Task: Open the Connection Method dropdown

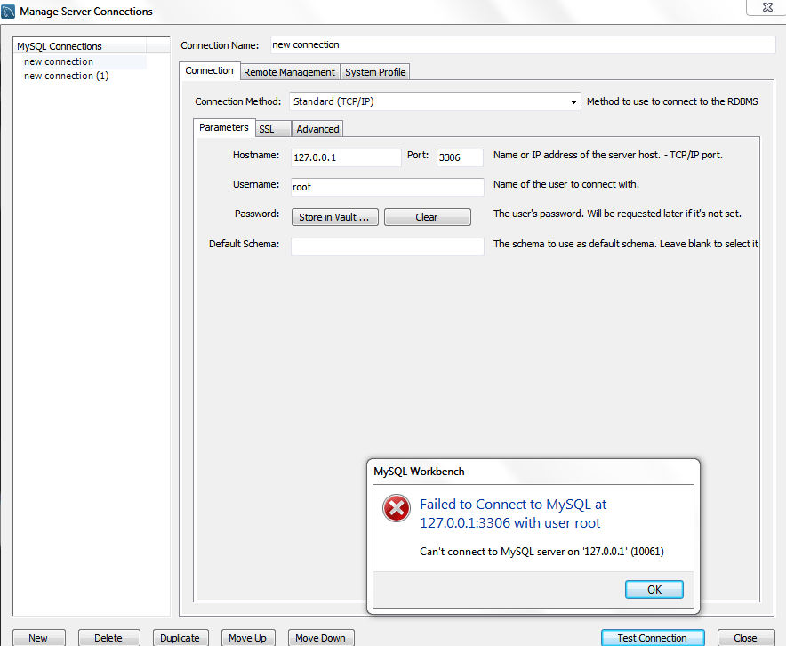Action: pos(573,101)
